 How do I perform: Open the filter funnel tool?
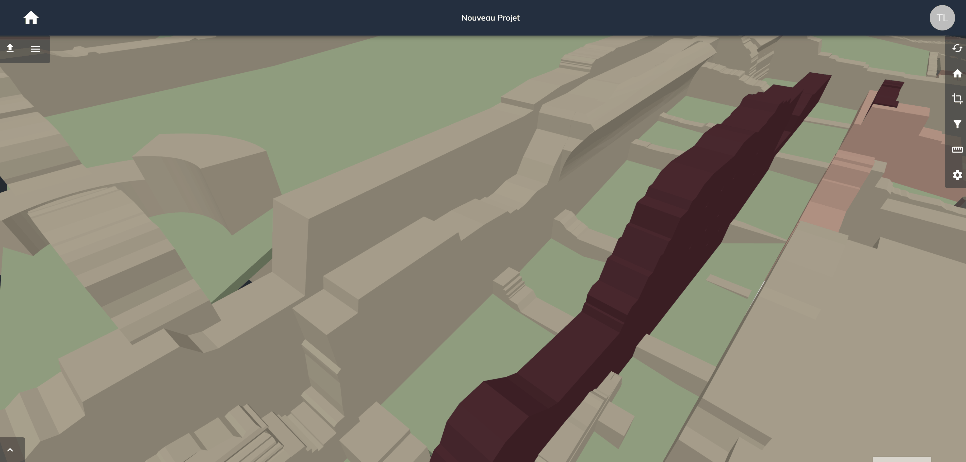click(x=957, y=124)
